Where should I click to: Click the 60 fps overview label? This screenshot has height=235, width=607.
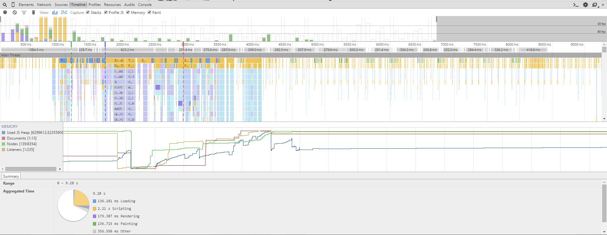601,32
